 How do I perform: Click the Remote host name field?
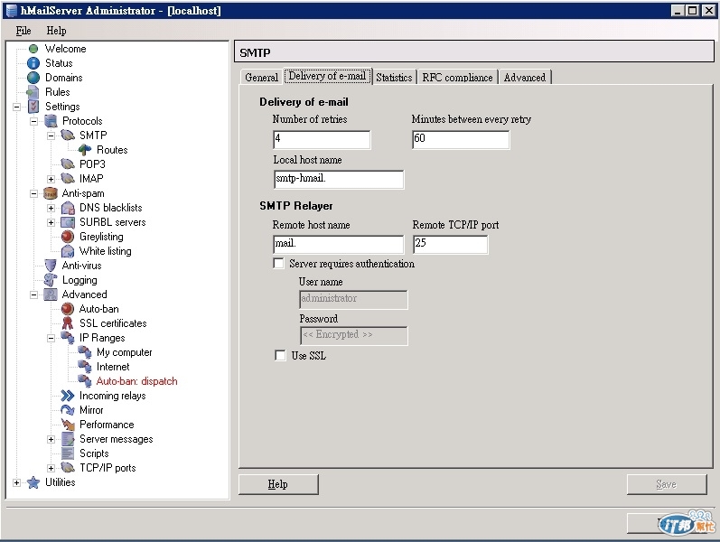(x=339, y=245)
